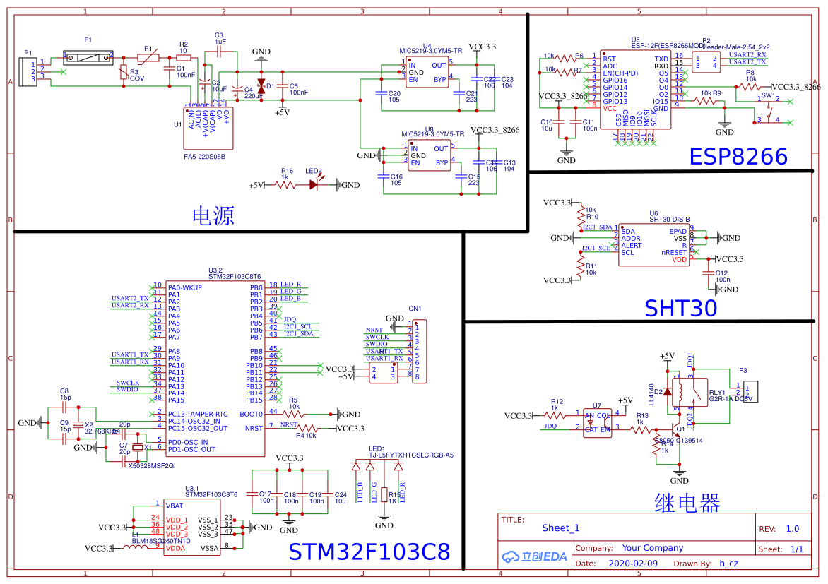Select the F1 fuse symbol

click(88, 58)
